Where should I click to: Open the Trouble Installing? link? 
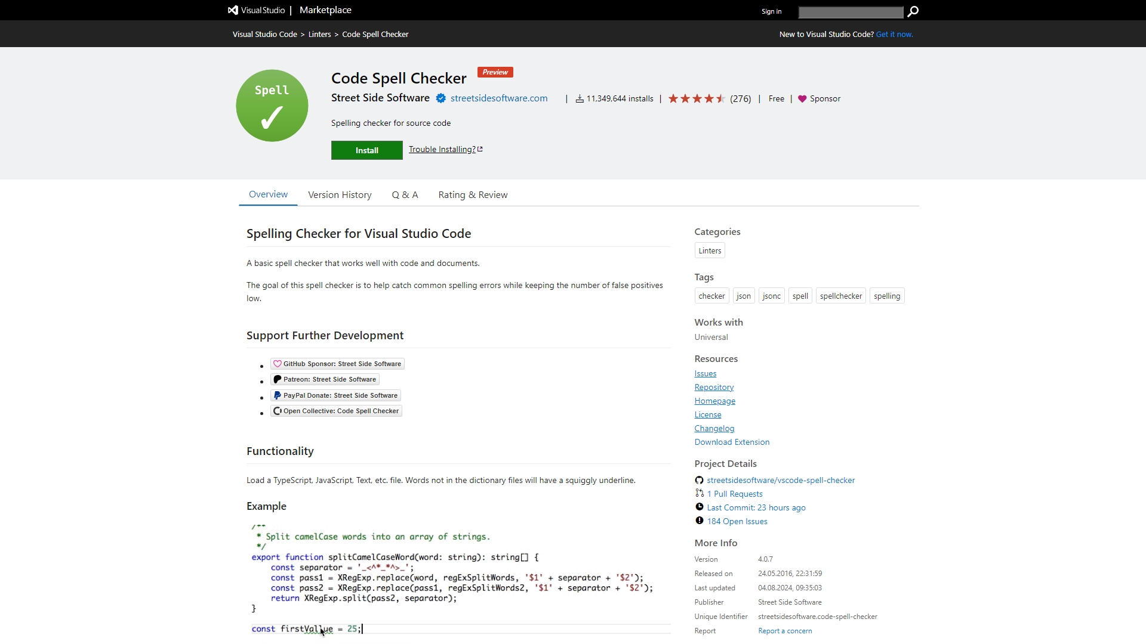pos(446,149)
